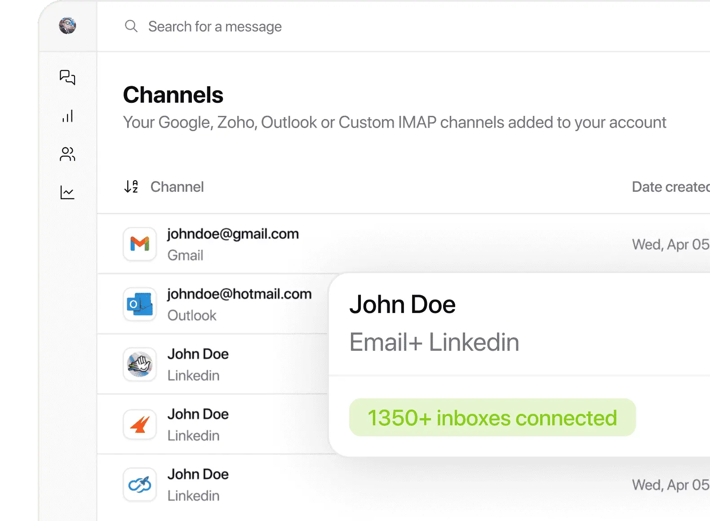Open the bar chart stats icon

[x=67, y=116]
